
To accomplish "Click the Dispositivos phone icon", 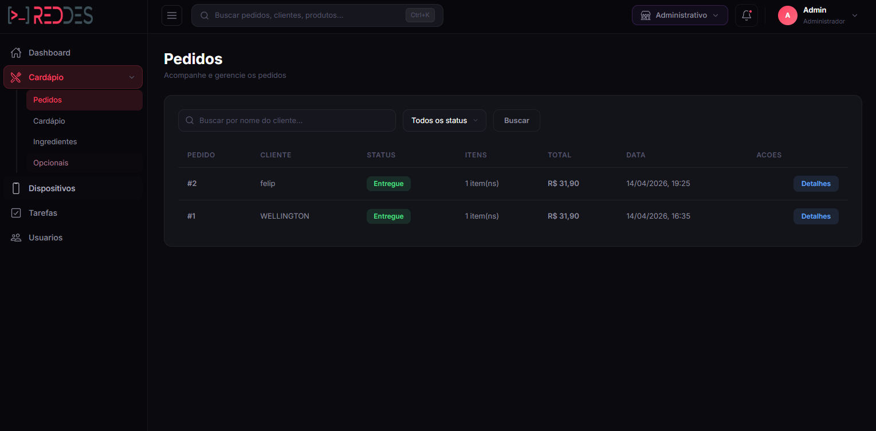I will (x=16, y=188).
